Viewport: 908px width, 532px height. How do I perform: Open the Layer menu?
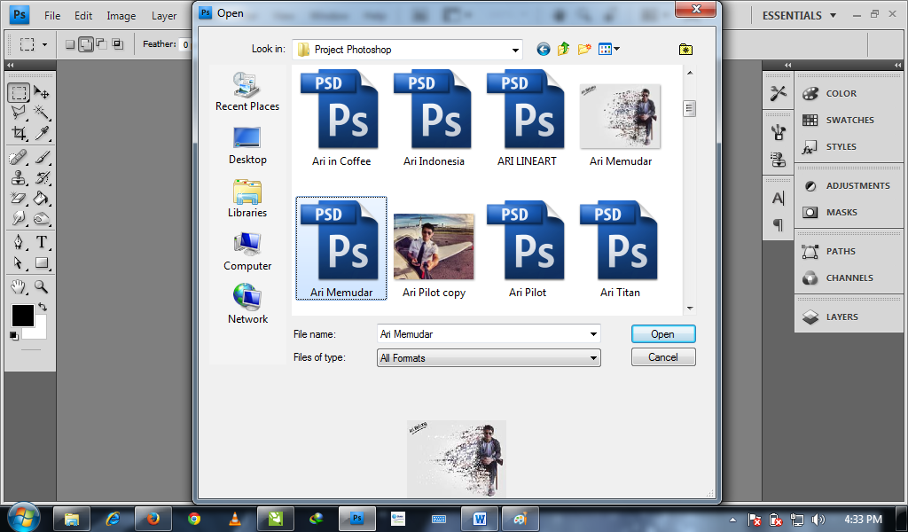[x=164, y=16]
